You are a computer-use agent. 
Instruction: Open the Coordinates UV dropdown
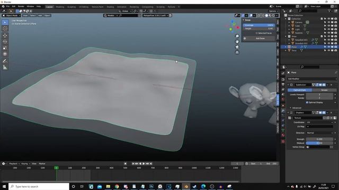coord(319,122)
